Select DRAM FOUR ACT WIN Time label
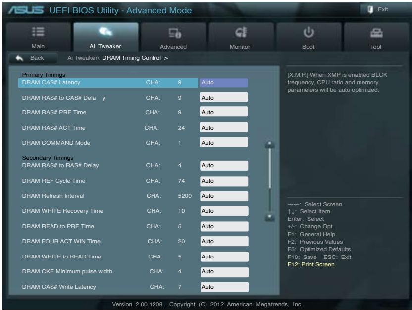 pos(61,241)
